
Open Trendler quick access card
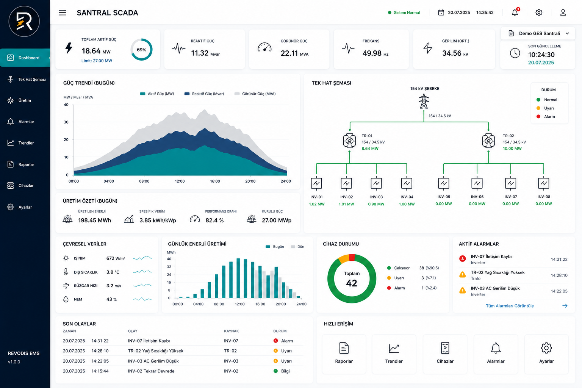point(394,354)
